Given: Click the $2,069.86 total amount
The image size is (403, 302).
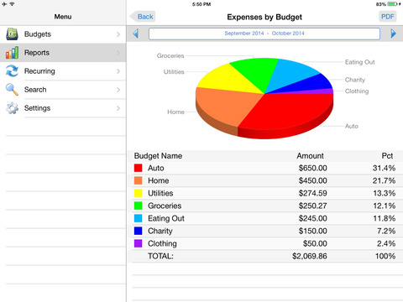Looking at the screenshot, I should click(310, 256).
